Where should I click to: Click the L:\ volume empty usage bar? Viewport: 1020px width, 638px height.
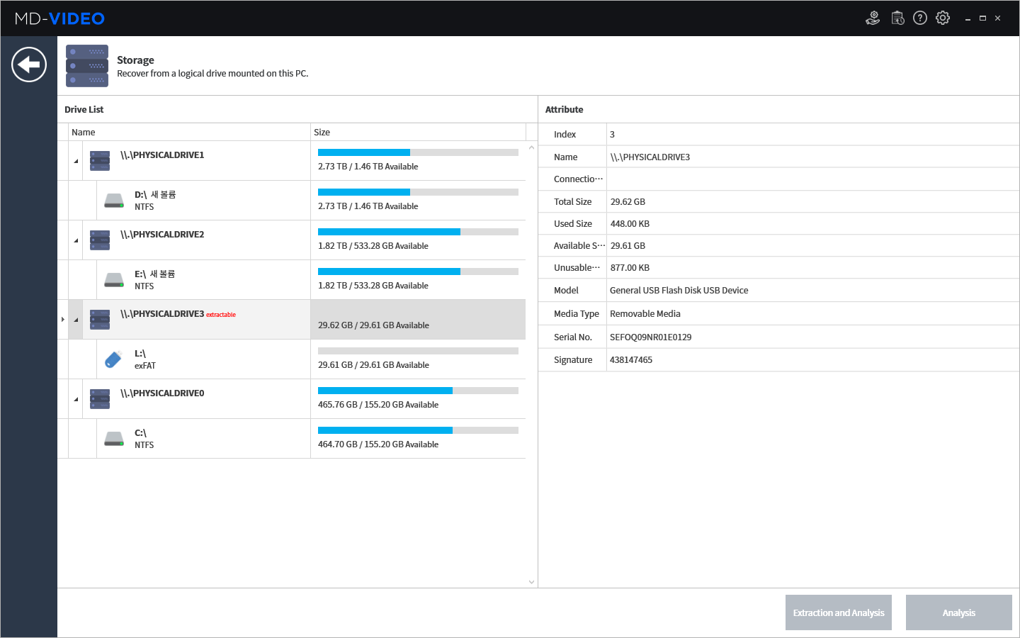coord(418,351)
